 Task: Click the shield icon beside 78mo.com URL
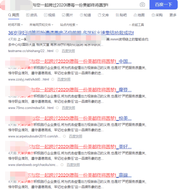(57, 108)
